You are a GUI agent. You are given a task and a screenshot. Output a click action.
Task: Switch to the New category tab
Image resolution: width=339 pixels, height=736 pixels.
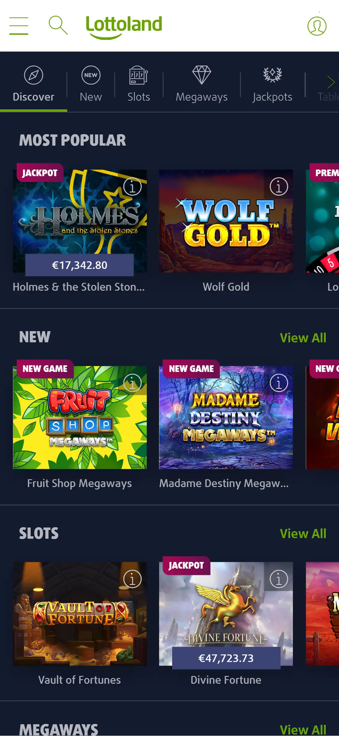coord(91,84)
